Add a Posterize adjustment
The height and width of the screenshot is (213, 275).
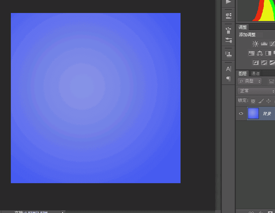point(264,62)
